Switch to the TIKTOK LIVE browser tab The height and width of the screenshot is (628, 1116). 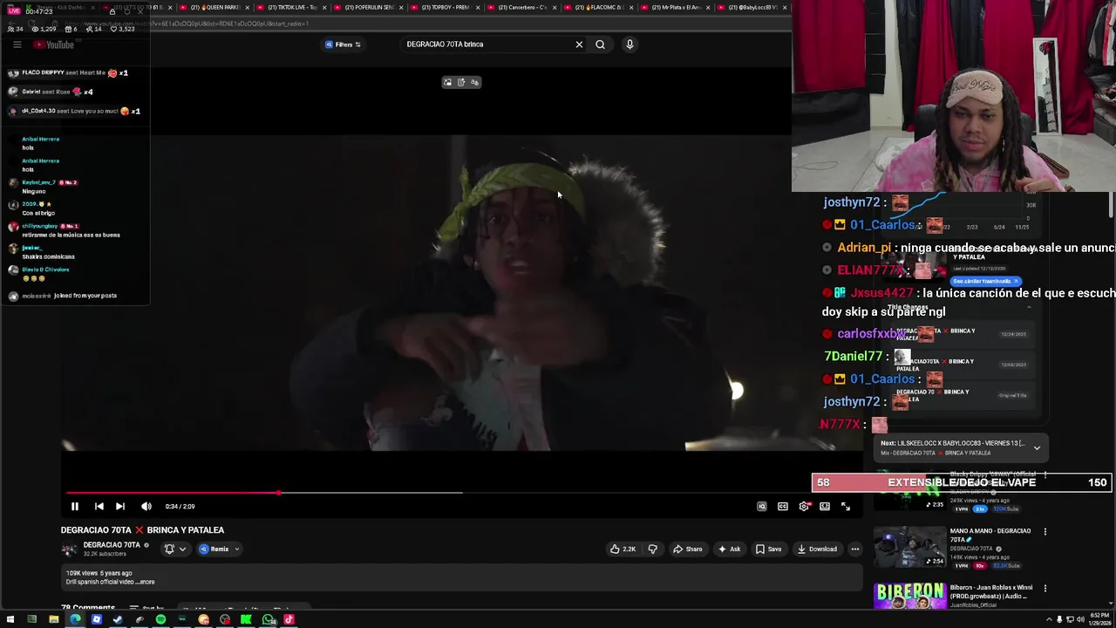(x=291, y=7)
